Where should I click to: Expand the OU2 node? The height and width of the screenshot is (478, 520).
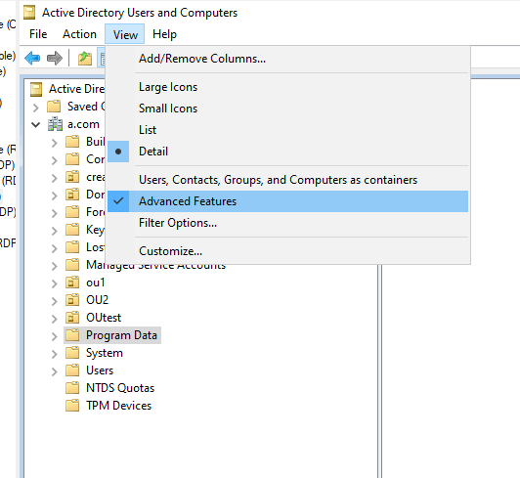(55, 301)
